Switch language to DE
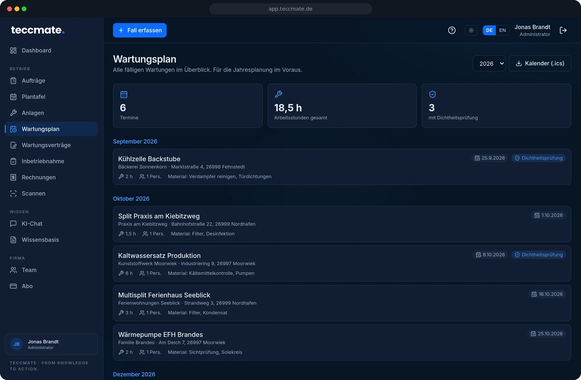The width and height of the screenshot is (581, 380). (489, 30)
